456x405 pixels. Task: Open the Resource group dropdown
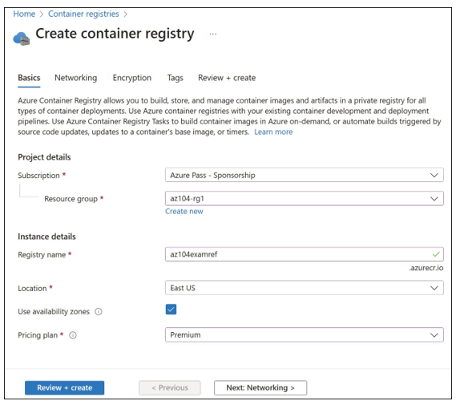coord(305,199)
